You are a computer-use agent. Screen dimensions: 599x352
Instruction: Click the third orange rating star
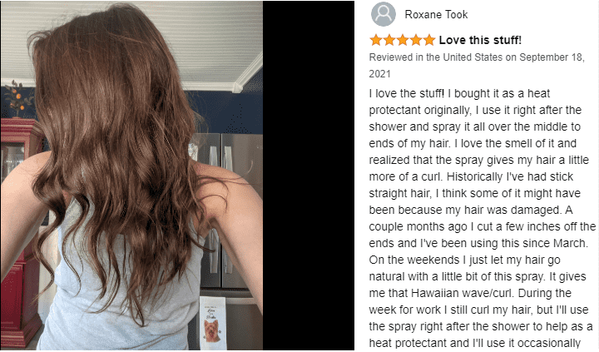click(403, 40)
